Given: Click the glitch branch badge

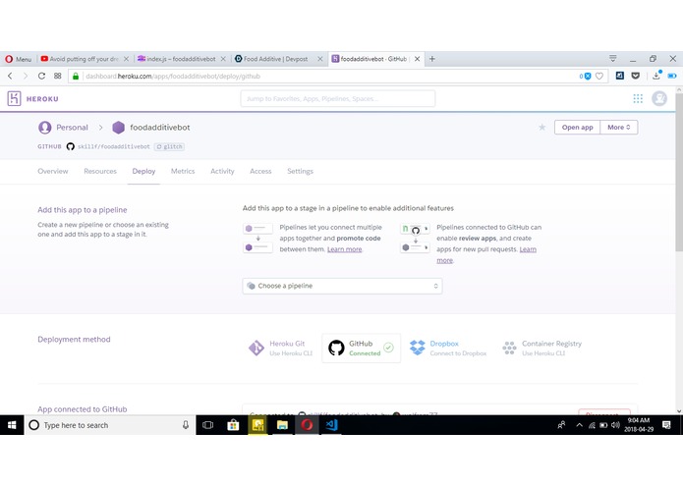Looking at the screenshot, I should click(x=169, y=146).
